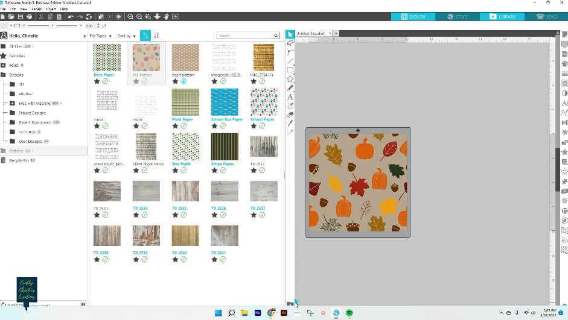Select the Untitled-2.studio3 document tab

pyautogui.click(x=311, y=33)
